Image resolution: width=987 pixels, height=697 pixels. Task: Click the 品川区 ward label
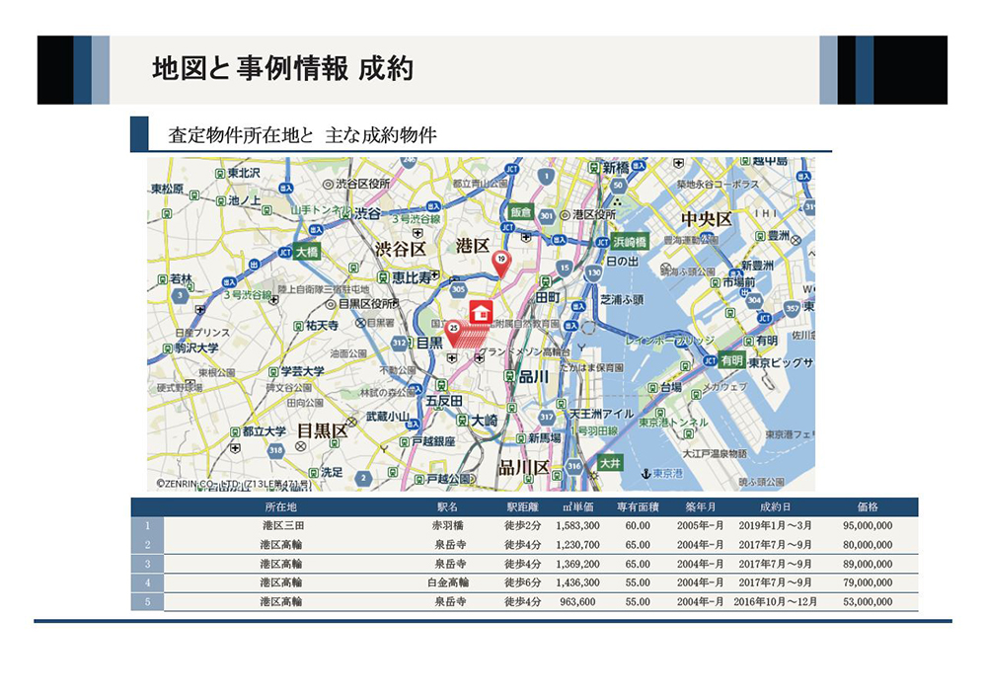(x=524, y=467)
